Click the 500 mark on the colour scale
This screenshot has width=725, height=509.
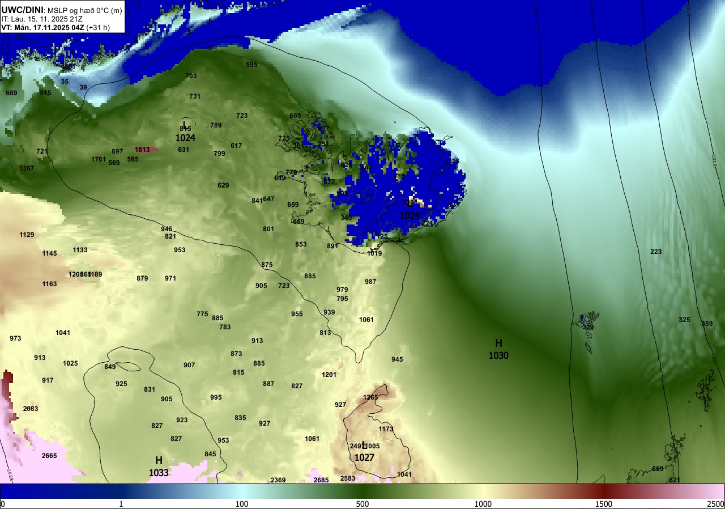(362, 504)
